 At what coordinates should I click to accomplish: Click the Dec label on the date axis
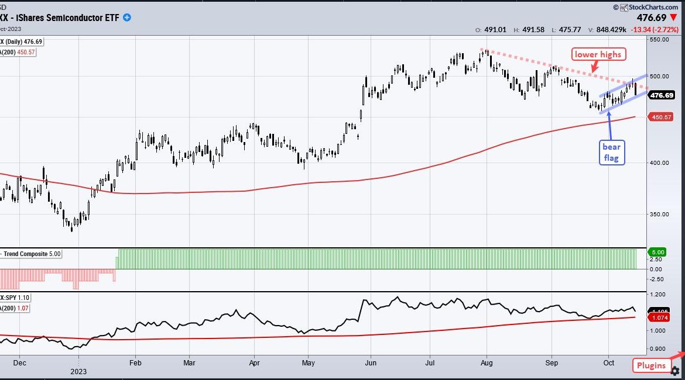pyautogui.click(x=20, y=362)
